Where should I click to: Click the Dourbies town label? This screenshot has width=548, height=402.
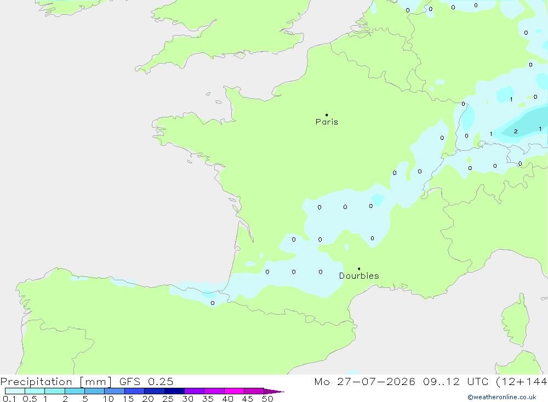[359, 276]
